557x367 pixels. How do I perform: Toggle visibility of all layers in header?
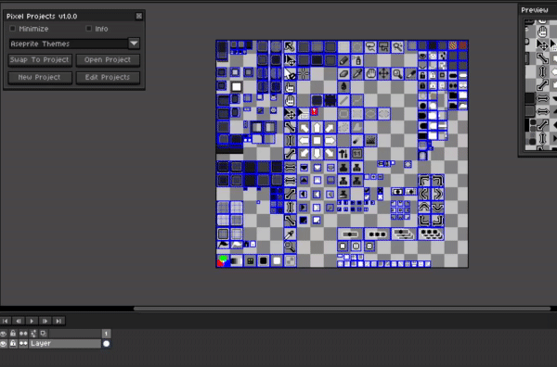[x=4, y=334]
